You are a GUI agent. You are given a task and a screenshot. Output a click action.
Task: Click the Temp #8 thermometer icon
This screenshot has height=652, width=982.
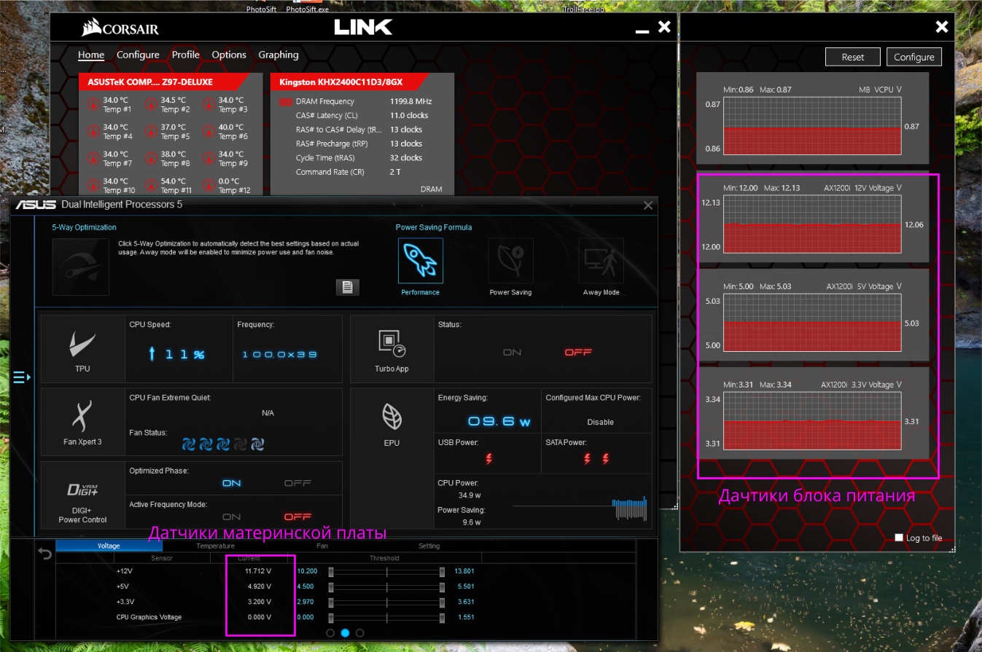point(151,158)
